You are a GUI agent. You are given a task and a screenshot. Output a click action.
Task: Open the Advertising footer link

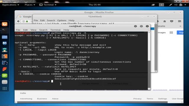[26, 99]
